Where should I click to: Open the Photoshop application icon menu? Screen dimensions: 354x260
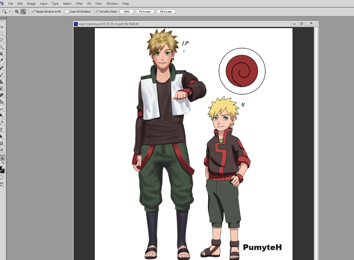pyautogui.click(x=2, y=3)
